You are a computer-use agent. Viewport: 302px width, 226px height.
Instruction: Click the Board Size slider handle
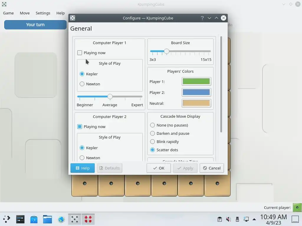coord(167,51)
